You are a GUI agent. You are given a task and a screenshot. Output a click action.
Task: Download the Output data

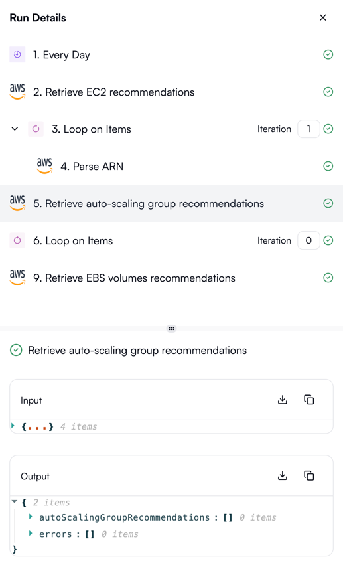282,476
